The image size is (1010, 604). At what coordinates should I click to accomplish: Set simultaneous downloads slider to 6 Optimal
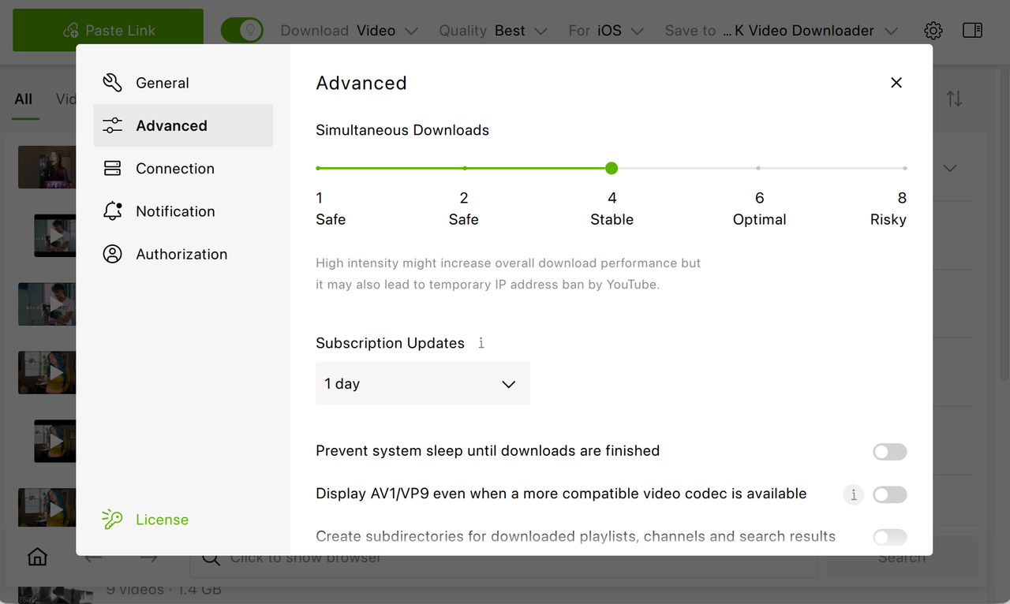pos(758,168)
